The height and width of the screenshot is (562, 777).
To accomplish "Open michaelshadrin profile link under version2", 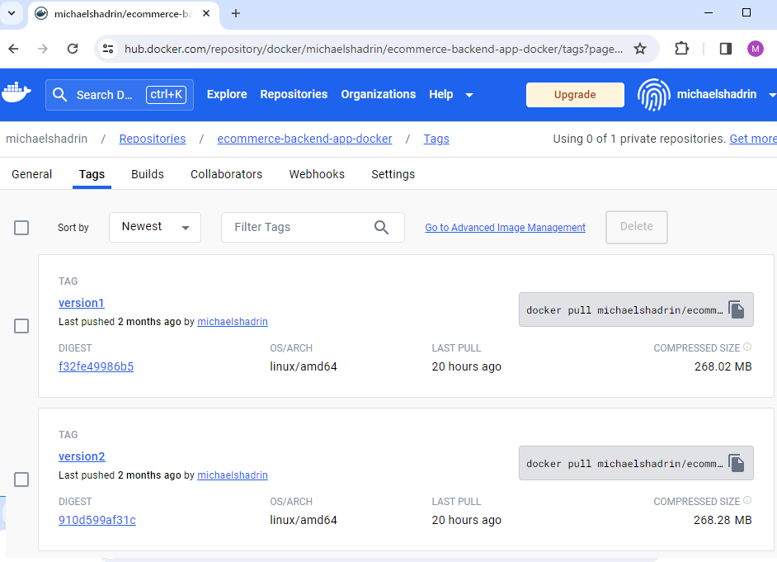I will coord(233,475).
